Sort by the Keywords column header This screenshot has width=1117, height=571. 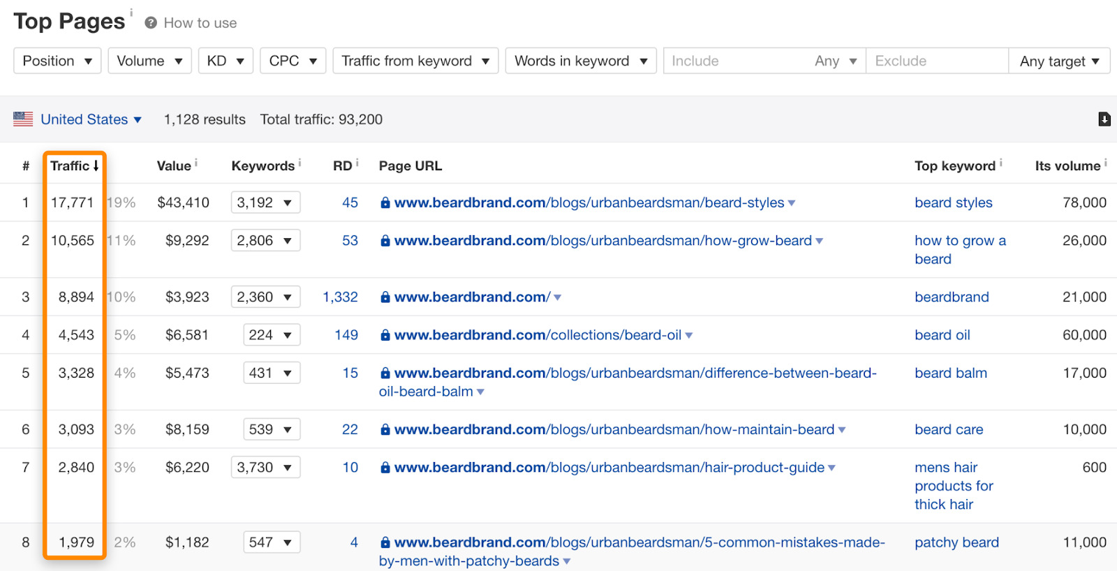263,165
